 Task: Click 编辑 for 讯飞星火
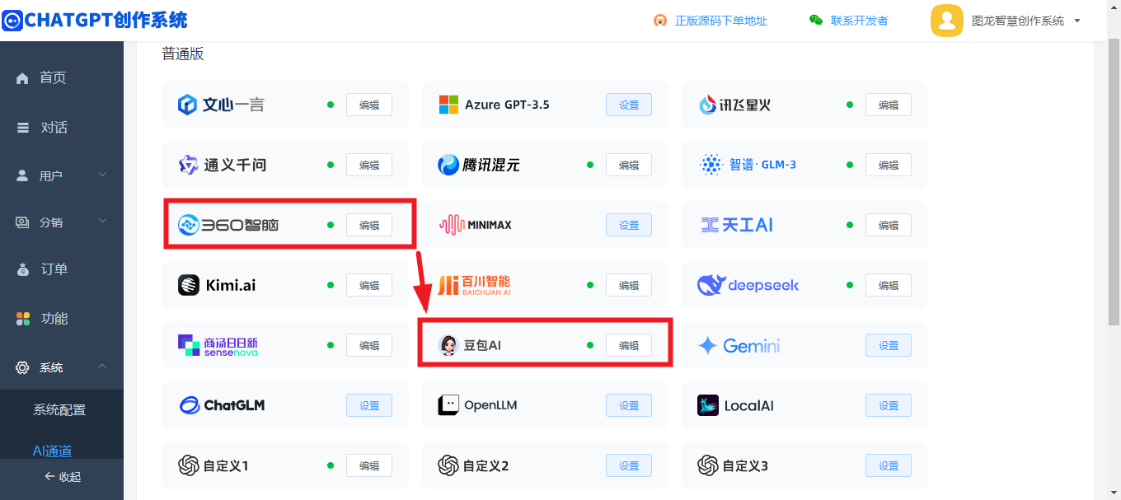[889, 105]
